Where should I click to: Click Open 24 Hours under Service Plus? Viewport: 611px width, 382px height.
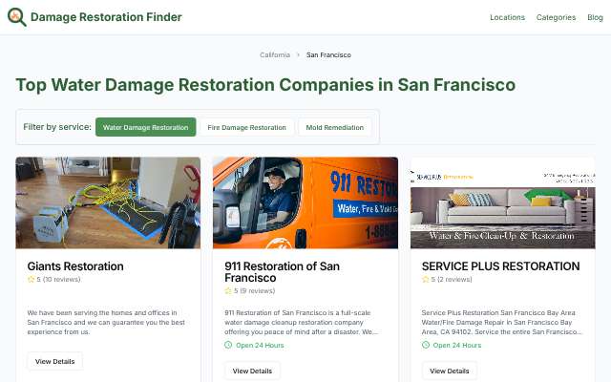[x=457, y=346]
